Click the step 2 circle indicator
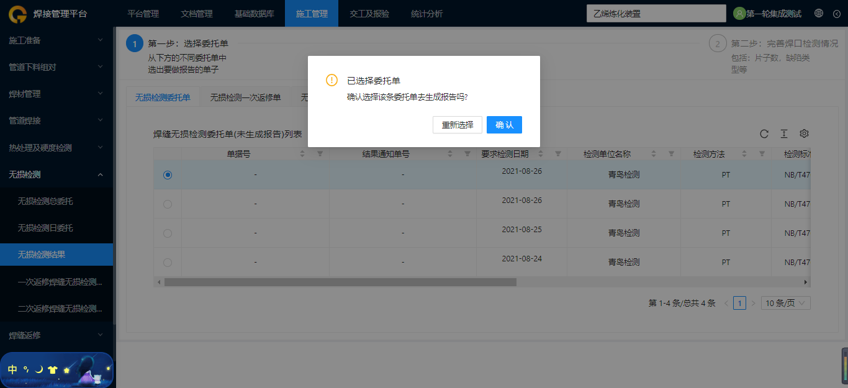848x388 pixels. pos(718,44)
